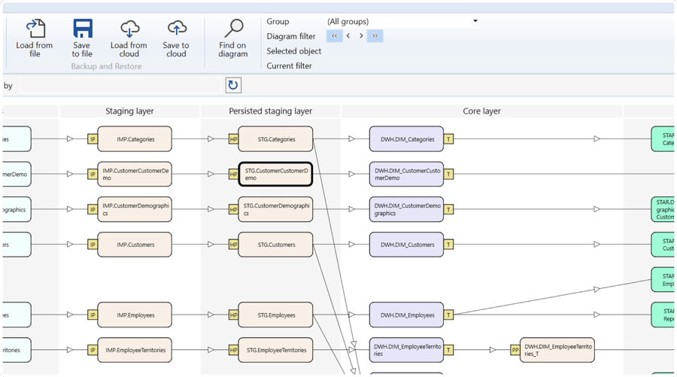
Task: Click the Save to cloud icon
Action: pyautogui.click(x=176, y=29)
